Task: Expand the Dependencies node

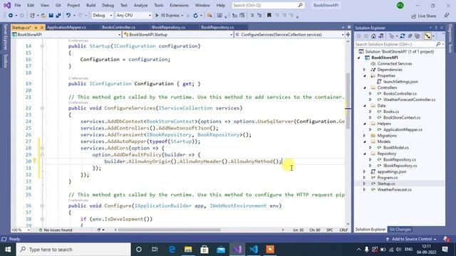Action: pos(364,70)
